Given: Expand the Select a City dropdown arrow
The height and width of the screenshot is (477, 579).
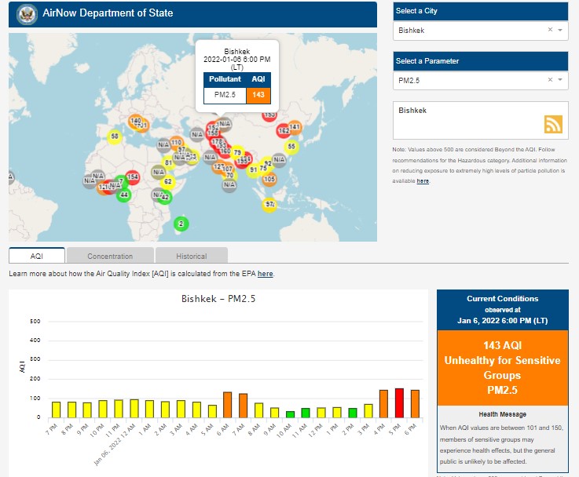Looking at the screenshot, I should pos(560,31).
